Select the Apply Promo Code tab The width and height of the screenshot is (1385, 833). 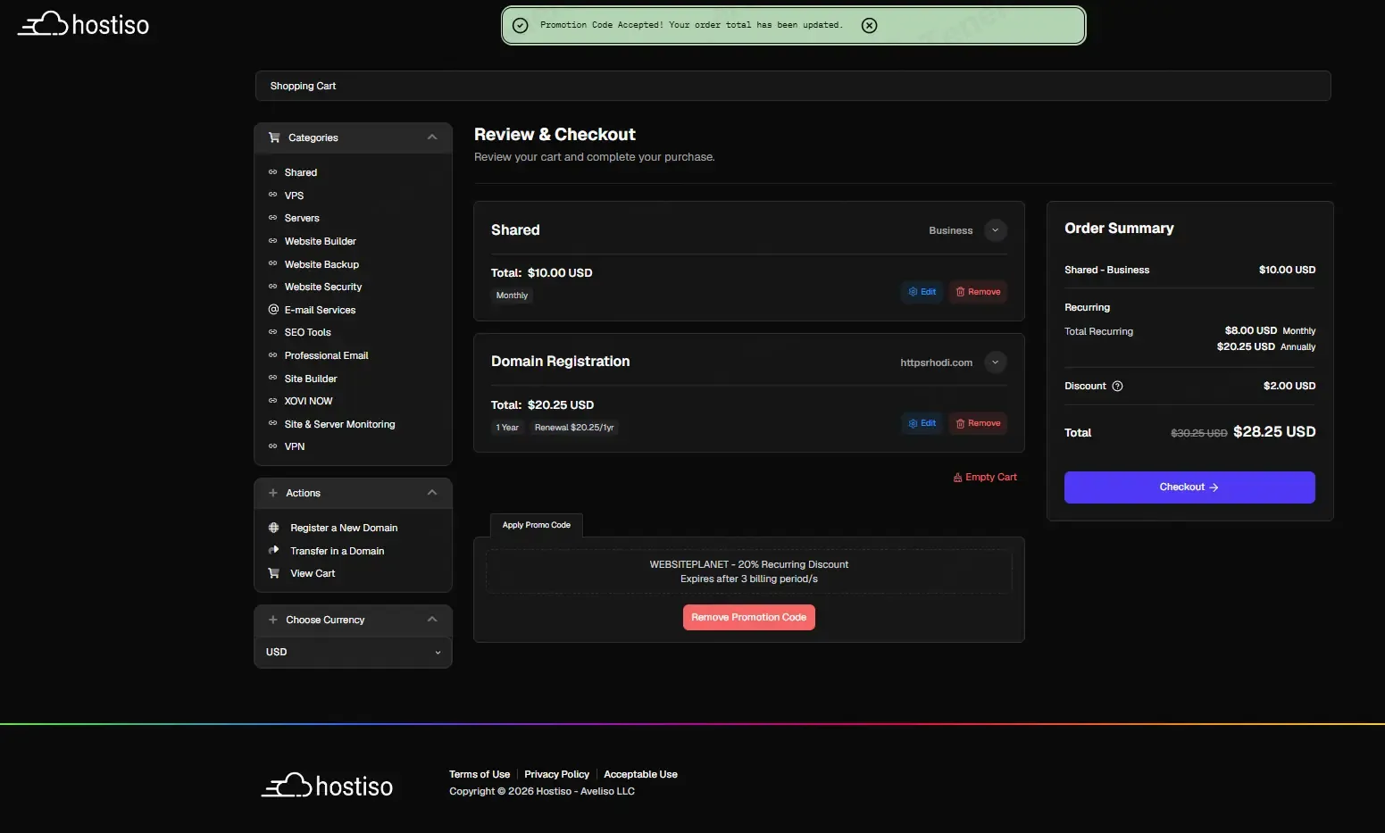(x=537, y=525)
